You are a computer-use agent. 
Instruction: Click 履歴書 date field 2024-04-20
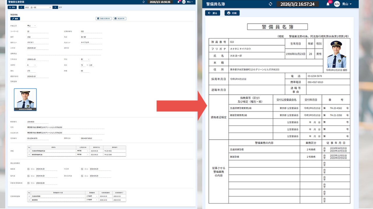(x=47, y=169)
